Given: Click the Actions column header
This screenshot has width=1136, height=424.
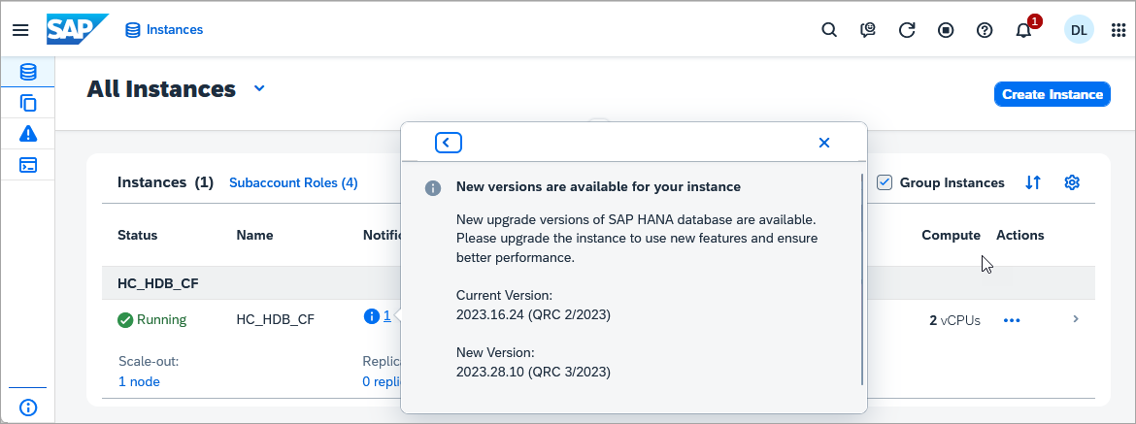Looking at the screenshot, I should coord(1020,235).
